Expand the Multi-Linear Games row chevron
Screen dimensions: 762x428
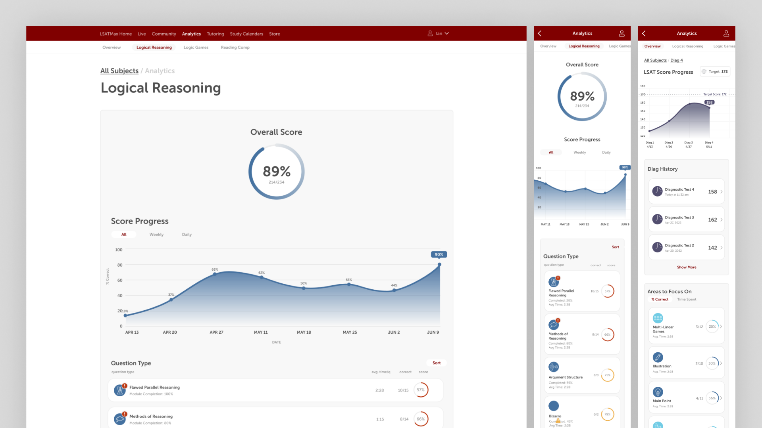pos(721,327)
